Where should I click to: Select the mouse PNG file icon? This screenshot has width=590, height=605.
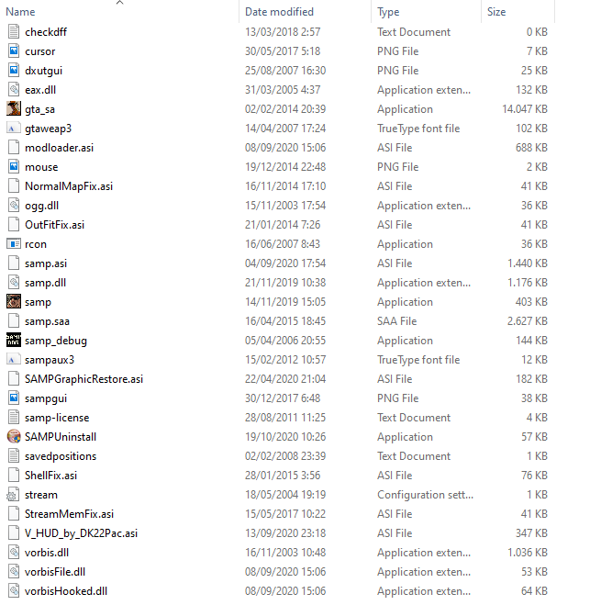pyautogui.click(x=14, y=167)
